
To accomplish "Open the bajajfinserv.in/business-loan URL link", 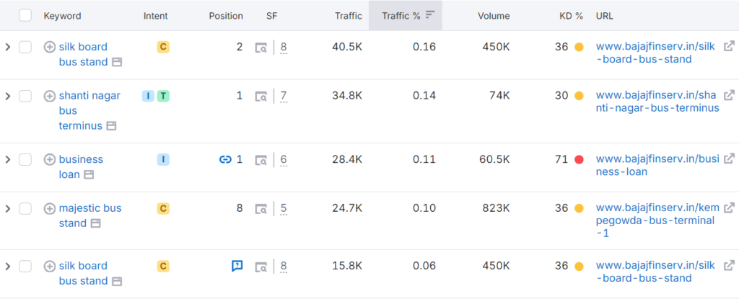I will click(x=657, y=165).
